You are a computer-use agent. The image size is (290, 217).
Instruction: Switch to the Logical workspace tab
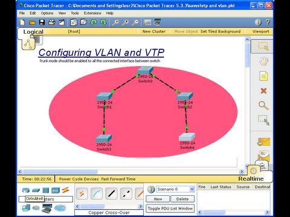click(33, 32)
